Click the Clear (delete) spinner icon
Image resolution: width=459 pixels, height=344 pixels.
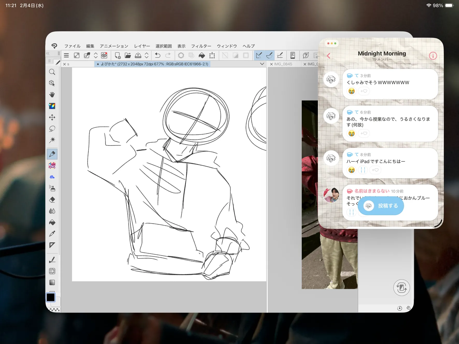pyautogui.click(x=181, y=55)
